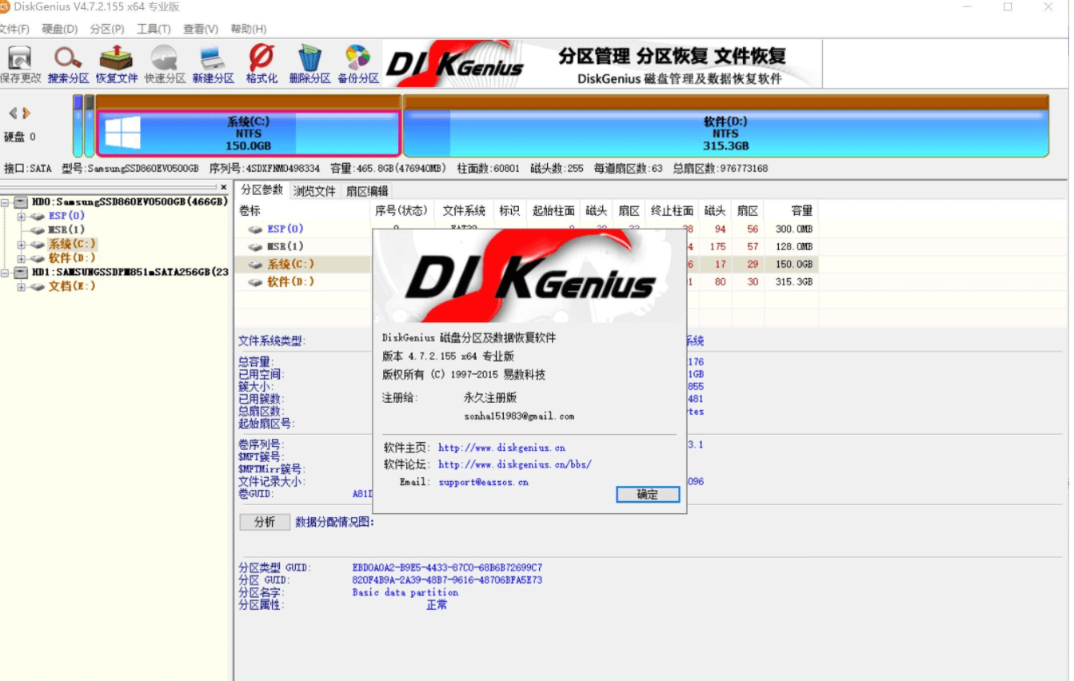Screen dimensions: 1074x681
Task: Switch to the 扇区编辑 tab
Action: tap(367, 191)
